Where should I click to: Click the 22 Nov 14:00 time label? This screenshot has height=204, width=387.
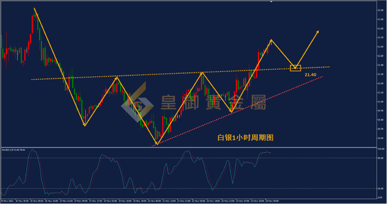[x=213, y=201]
